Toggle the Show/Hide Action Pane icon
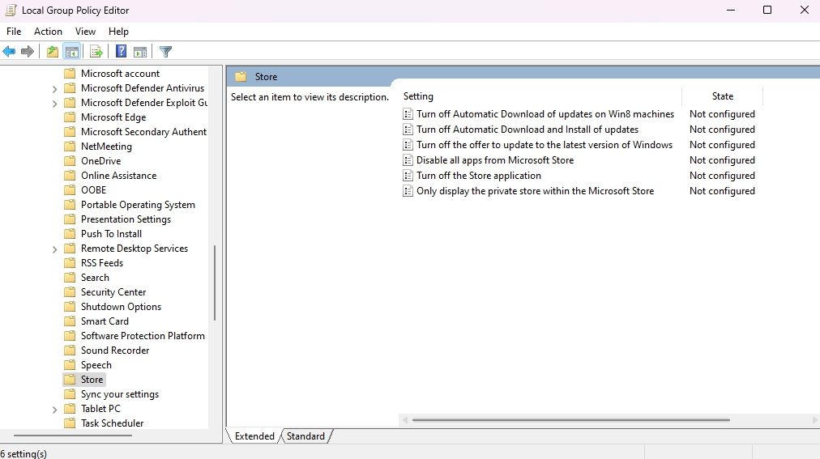The height and width of the screenshot is (459, 820). pyautogui.click(x=140, y=52)
